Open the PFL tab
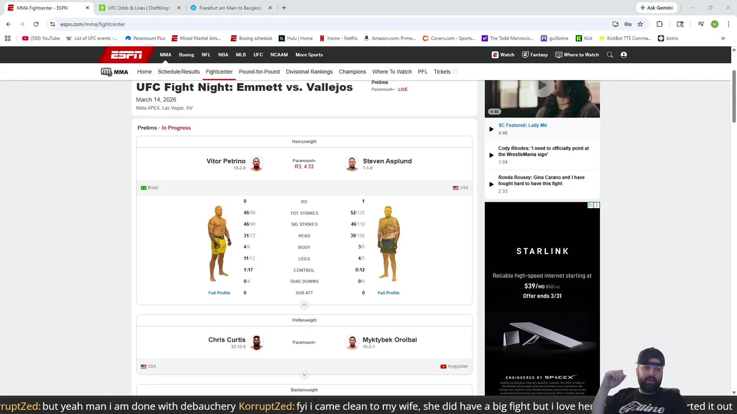This screenshot has height=414, width=737. coord(423,72)
